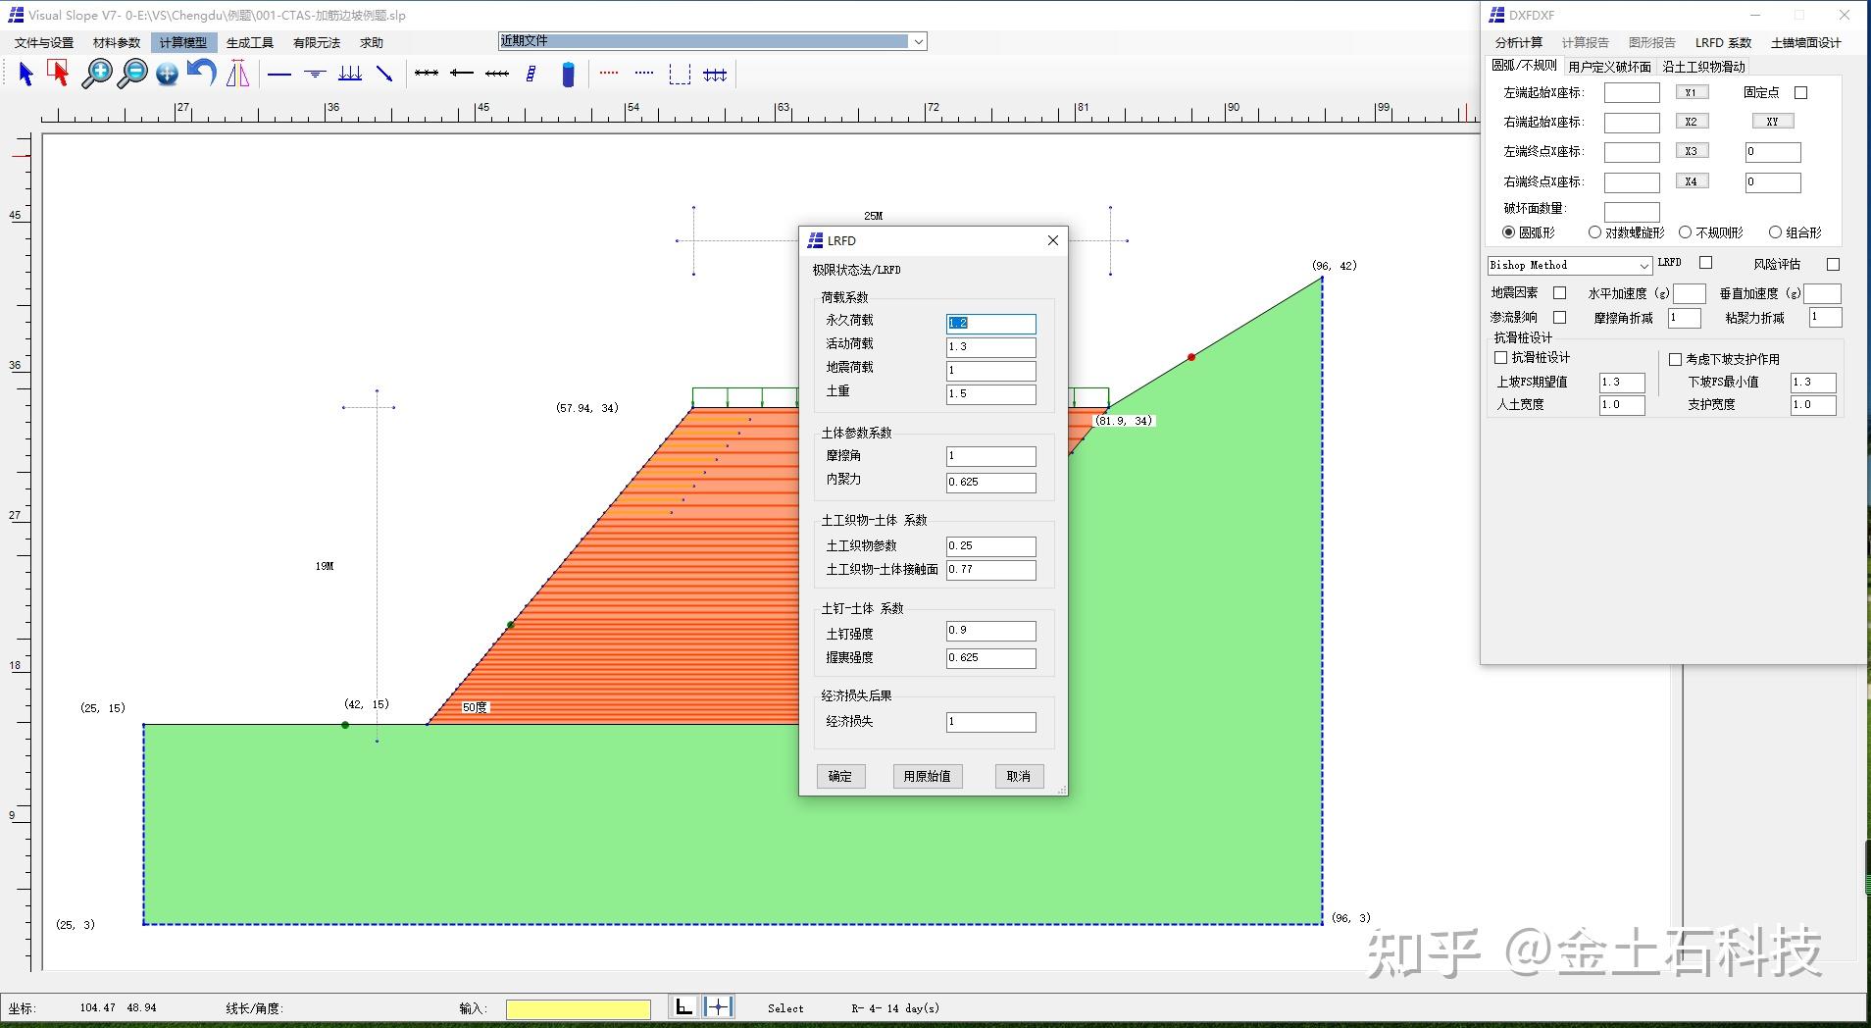Click the Undo arrow icon
The height and width of the screenshot is (1028, 1871).
tap(201, 72)
